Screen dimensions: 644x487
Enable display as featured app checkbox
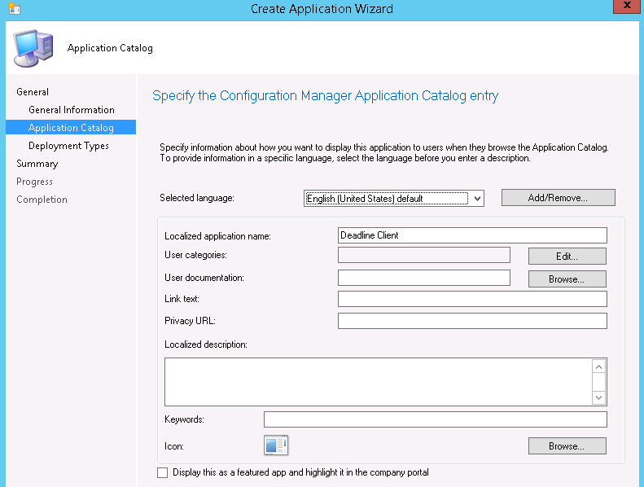[x=163, y=473]
